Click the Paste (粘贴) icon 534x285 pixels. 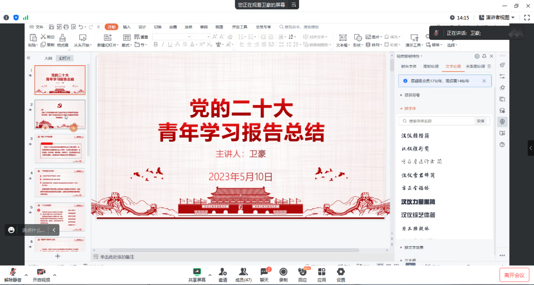coord(32,38)
